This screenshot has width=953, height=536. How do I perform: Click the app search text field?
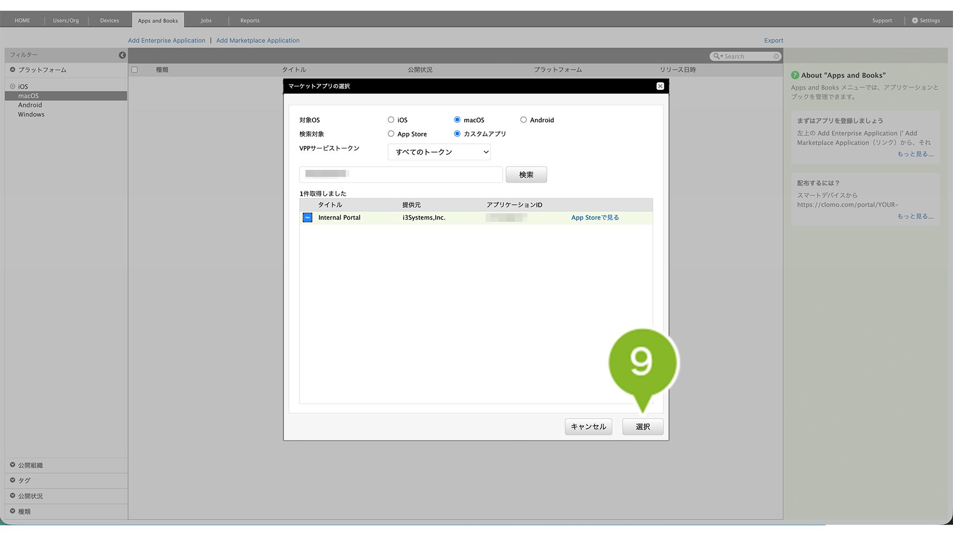click(x=401, y=174)
